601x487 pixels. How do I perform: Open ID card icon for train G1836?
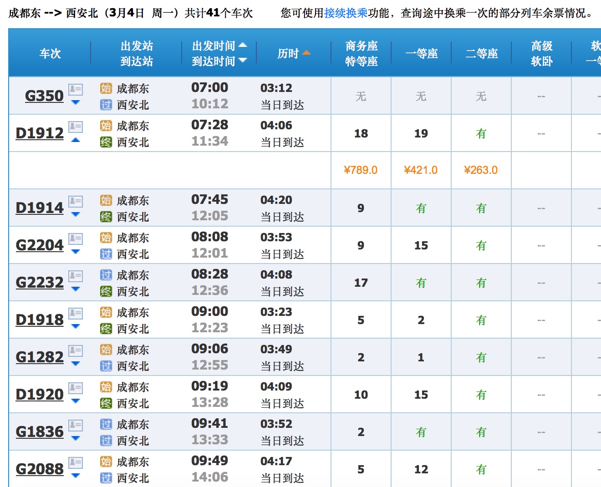[76, 425]
